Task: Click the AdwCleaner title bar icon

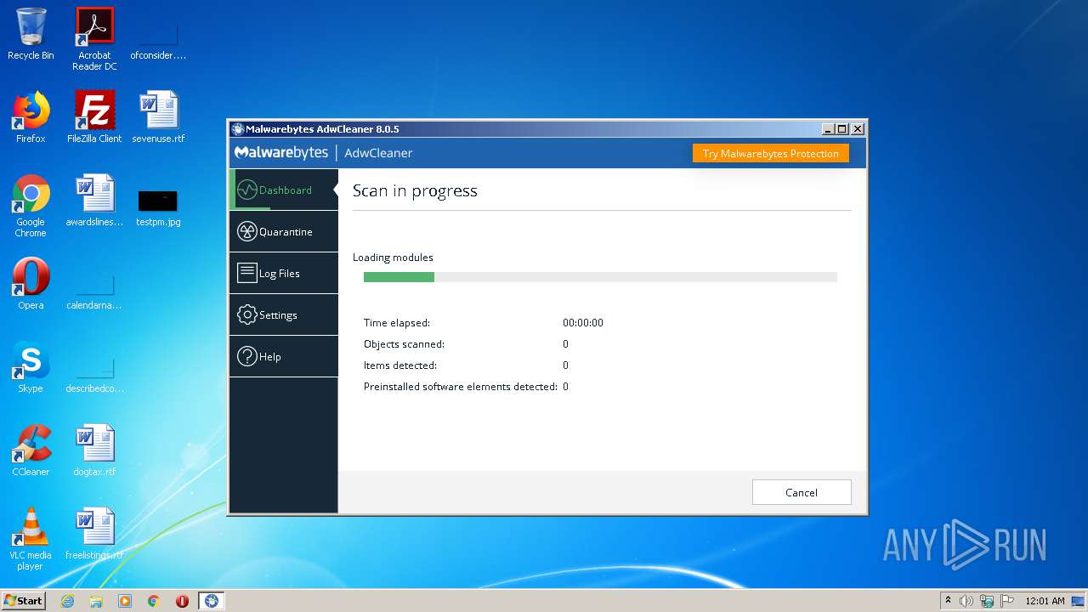Action: click(x=238, y=129)
